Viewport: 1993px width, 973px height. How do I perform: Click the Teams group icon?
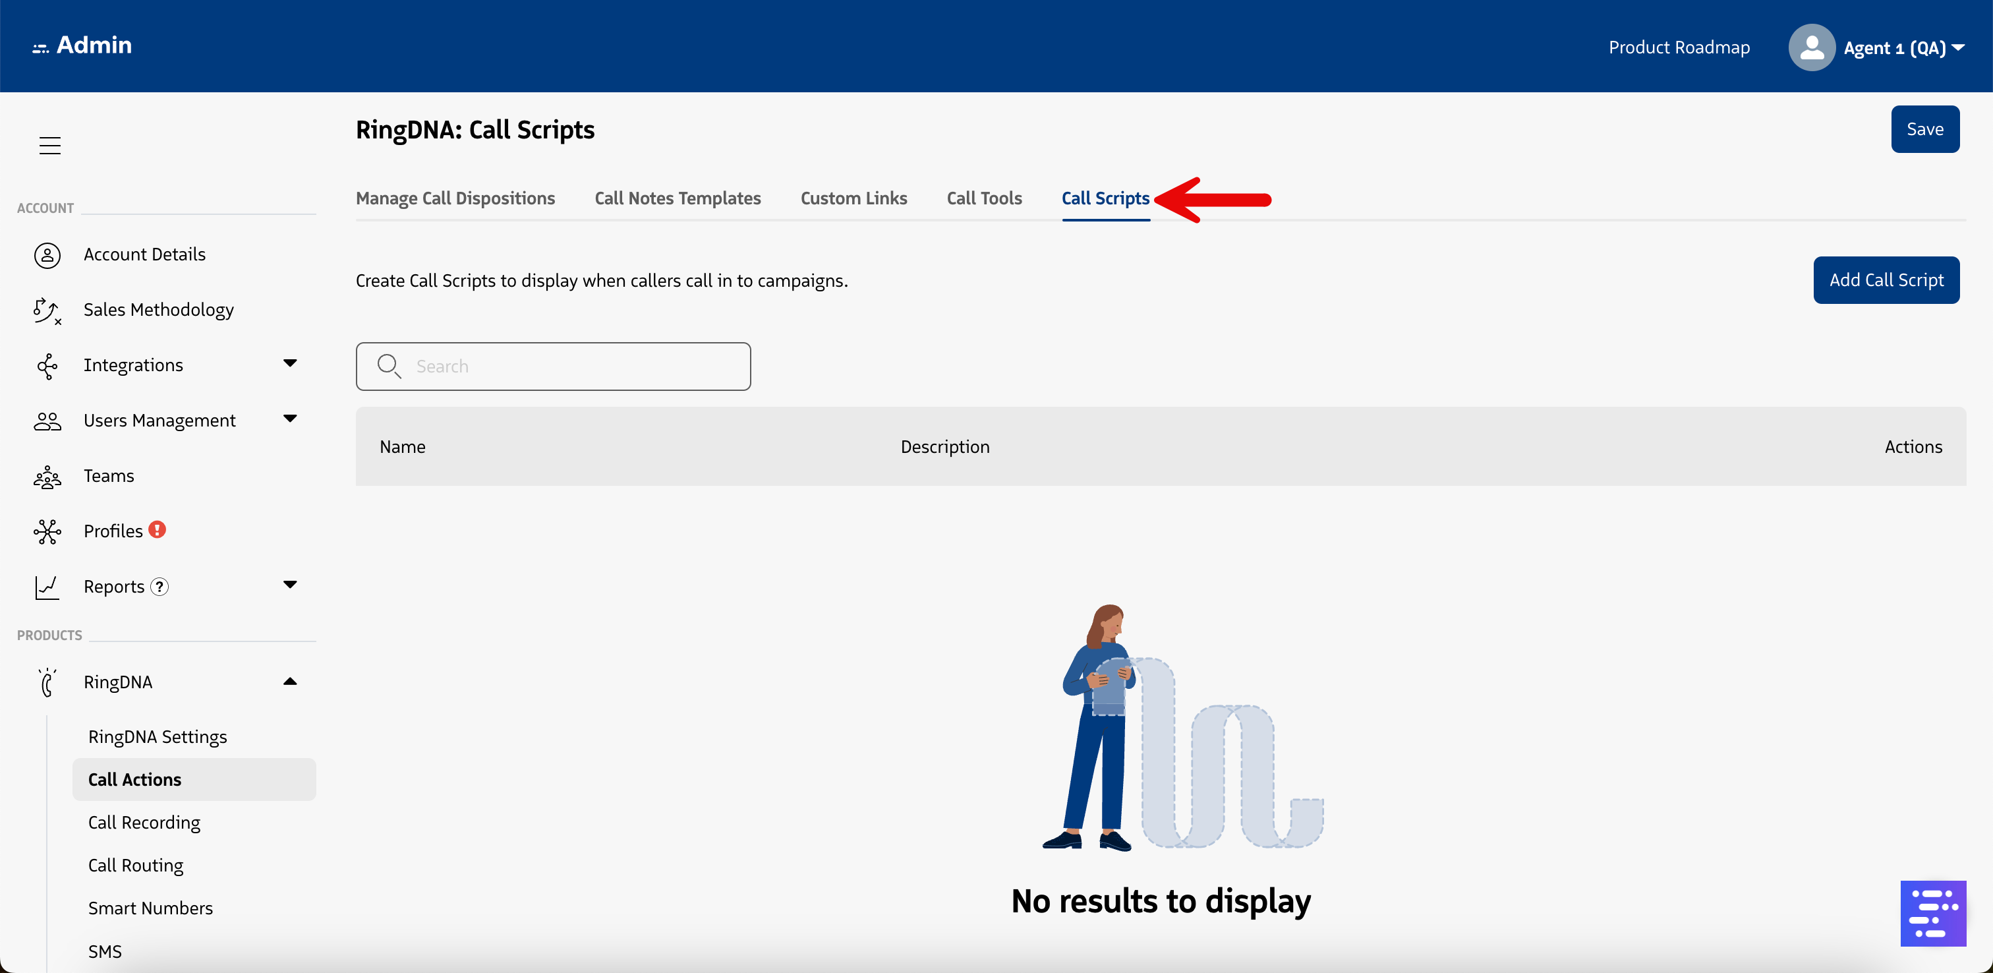47,477
